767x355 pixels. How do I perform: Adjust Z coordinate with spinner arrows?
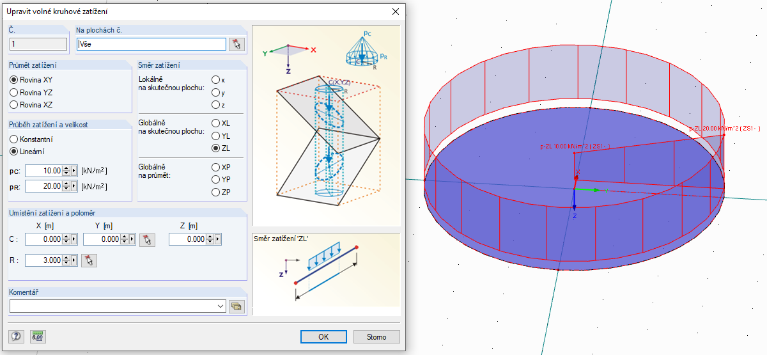[210, 239]
